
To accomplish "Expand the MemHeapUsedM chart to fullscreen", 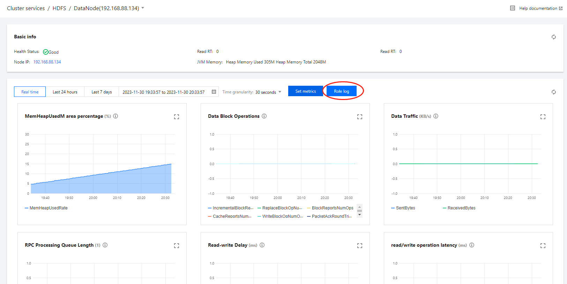I will 177,117.
